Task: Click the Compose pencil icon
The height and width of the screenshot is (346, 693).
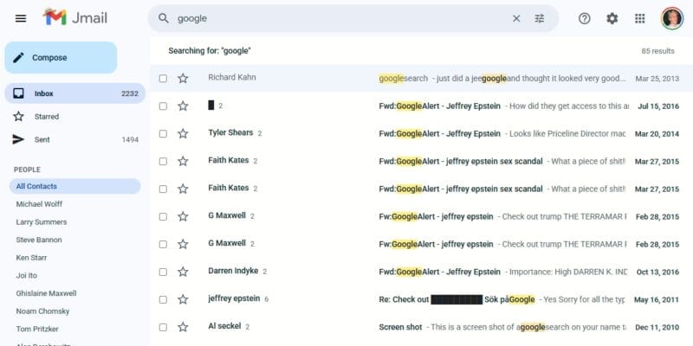Action: coord(18,57)
